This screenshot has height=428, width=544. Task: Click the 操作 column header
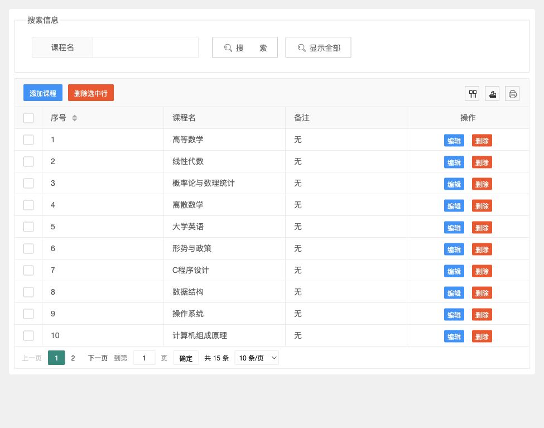pyautogui.click(x=468, y=118)
